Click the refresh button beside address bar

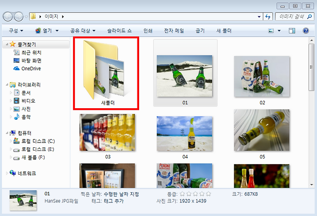[268, 17]
